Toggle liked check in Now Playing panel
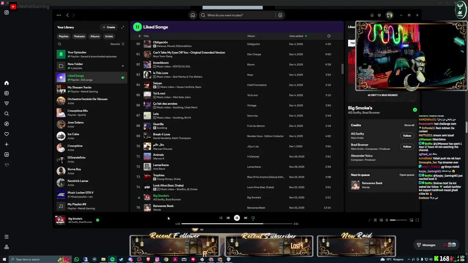The image size is (468, 263). click(x=415, y=110)
